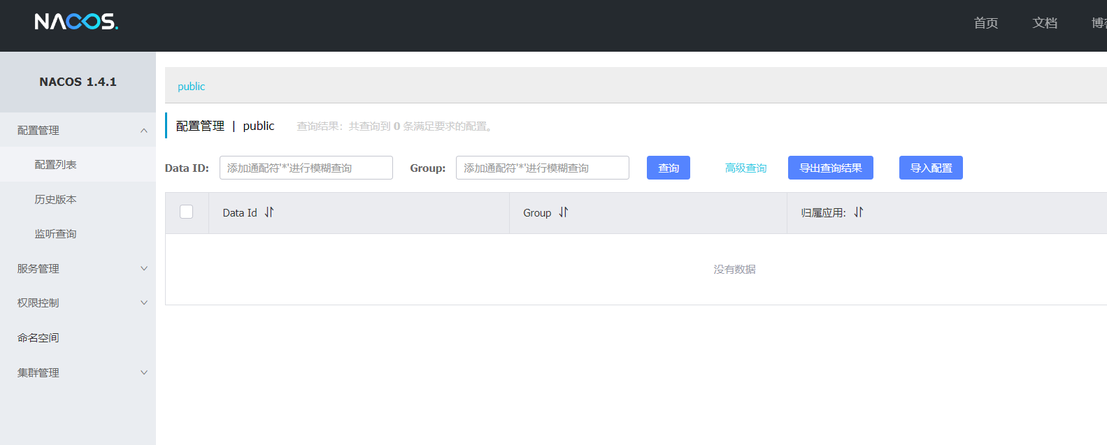Click the 查询结果 summary text
The width and height of the screenshot is (1107, 445).
tap(397, 126)
